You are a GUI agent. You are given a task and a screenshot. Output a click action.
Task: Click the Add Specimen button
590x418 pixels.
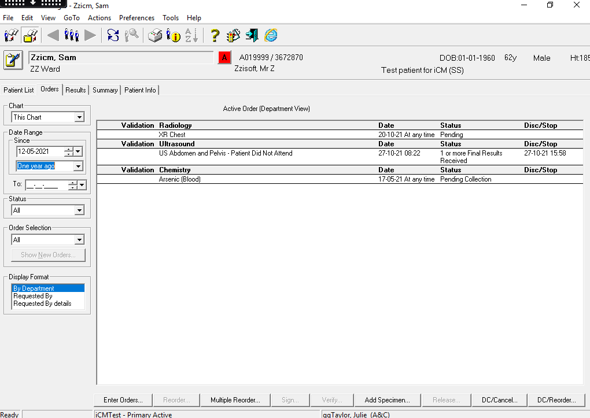tap(387, 400)
